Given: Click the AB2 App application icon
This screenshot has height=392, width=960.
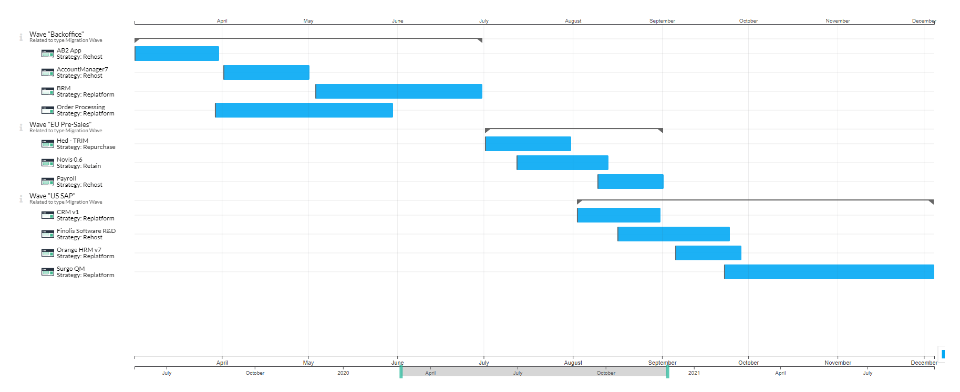Looking at the screenshot, I should [x=48, y=54].
